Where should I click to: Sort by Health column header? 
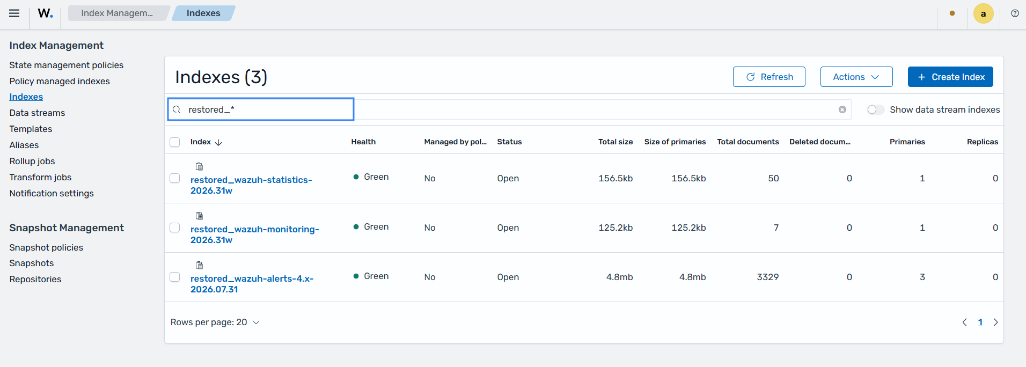[363, 142]
